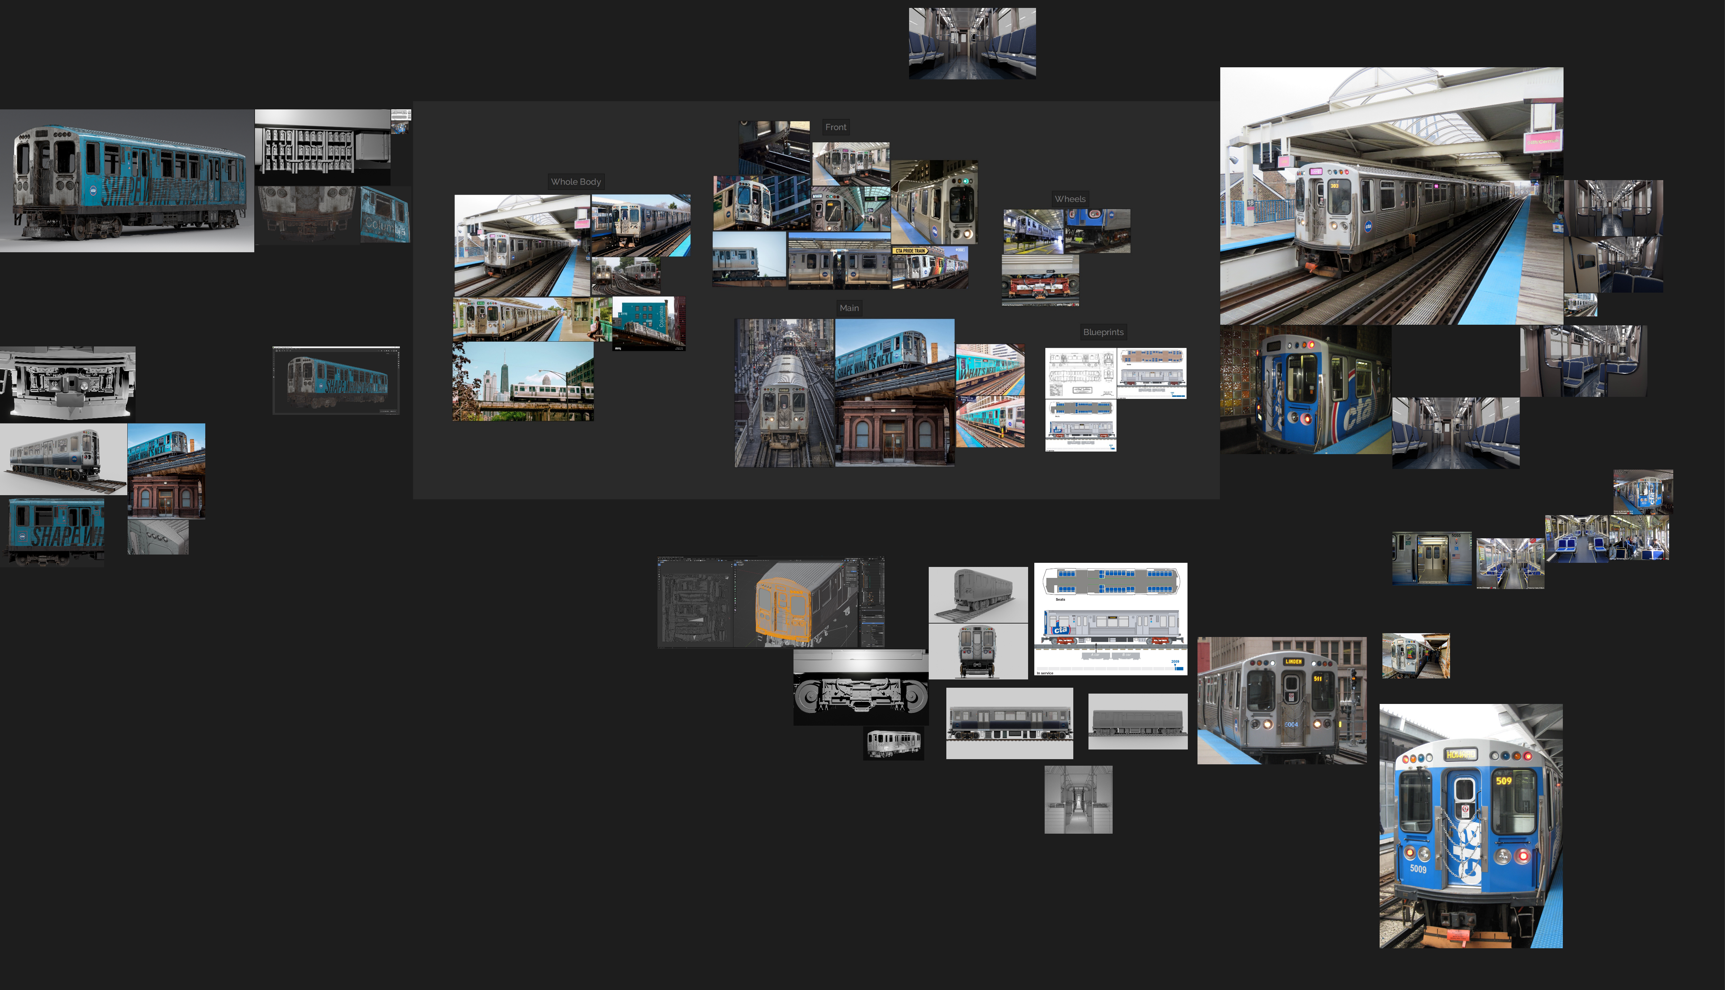Select the orange wireframe Blender screenshot
This screenshot has height=990, width=1725.
coord(771,602)
